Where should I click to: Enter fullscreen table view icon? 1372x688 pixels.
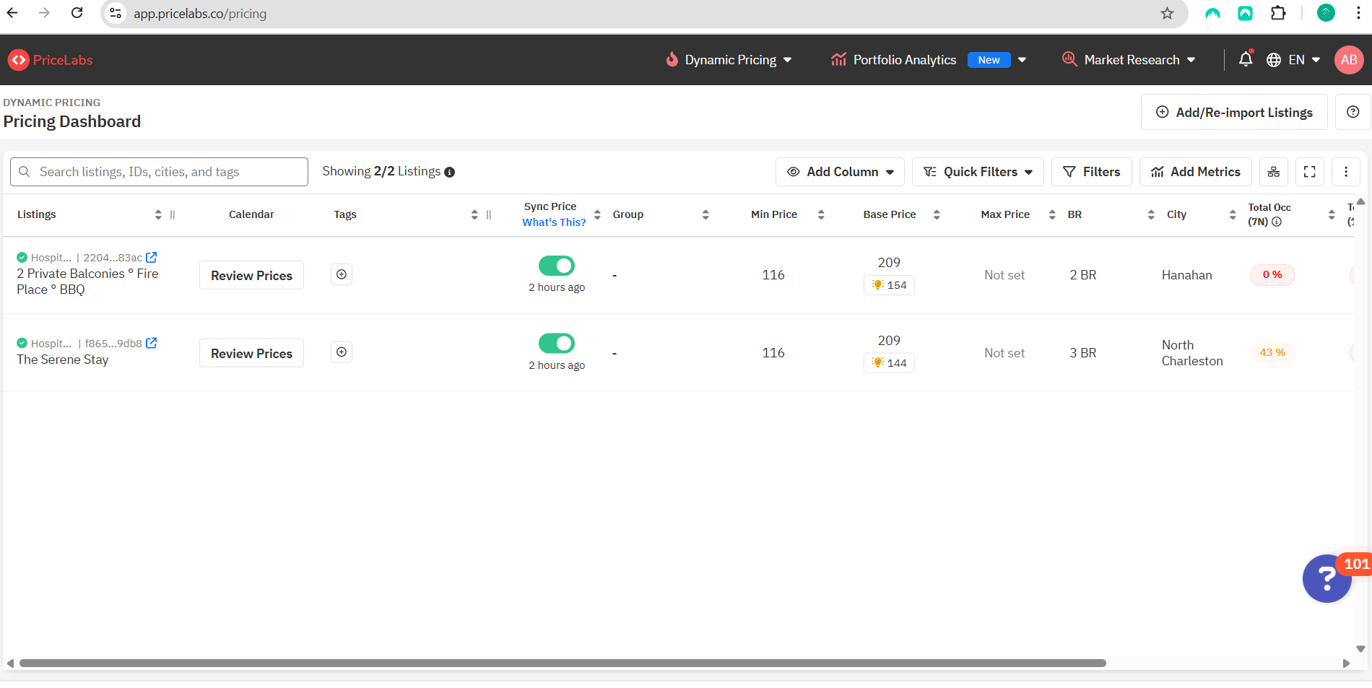(1310, 172)
